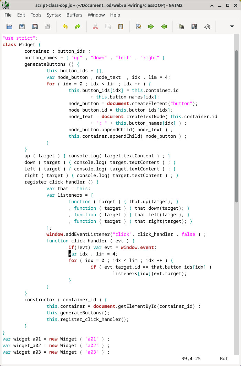This screenshot has width=241, height=366.
Task: Jump to the next search match icon
Action: click(x=151, y=27)
